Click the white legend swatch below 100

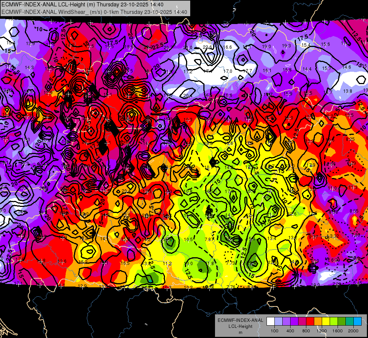coord(271,321)
